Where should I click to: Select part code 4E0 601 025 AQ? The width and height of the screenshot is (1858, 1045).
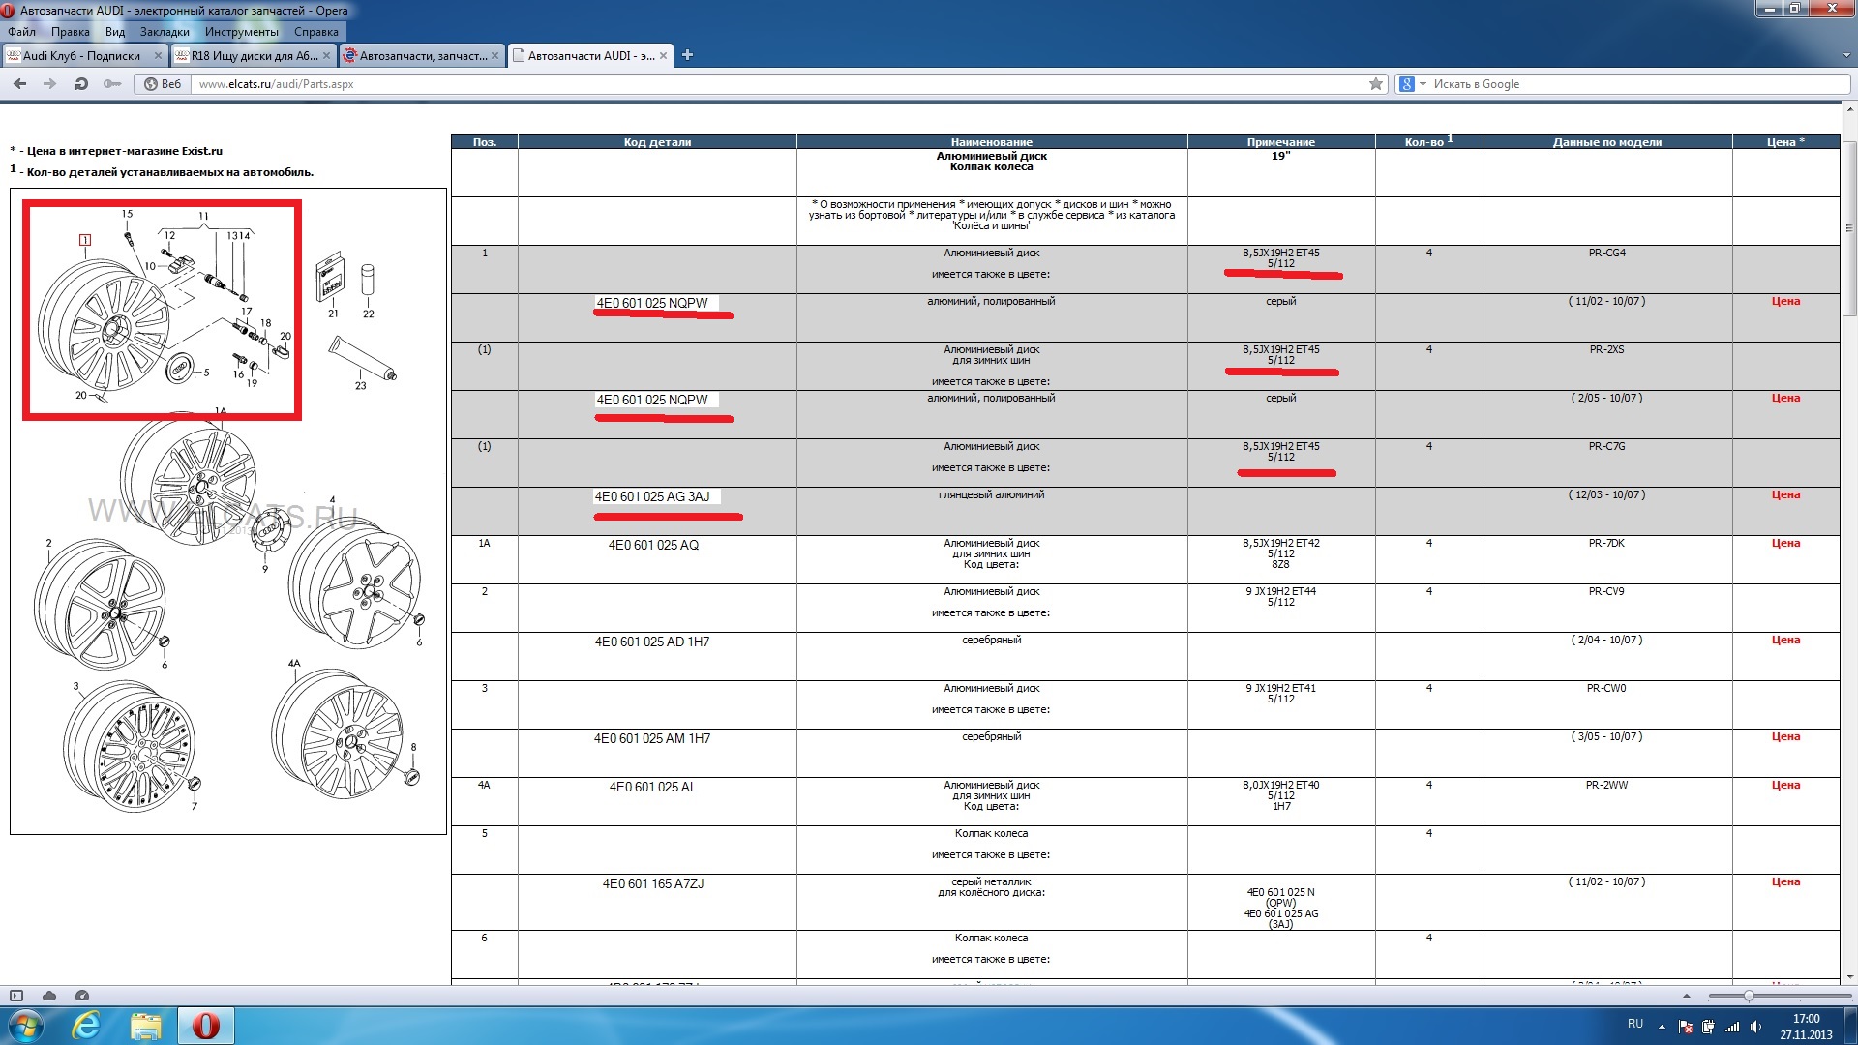click(x=653, y=545)
